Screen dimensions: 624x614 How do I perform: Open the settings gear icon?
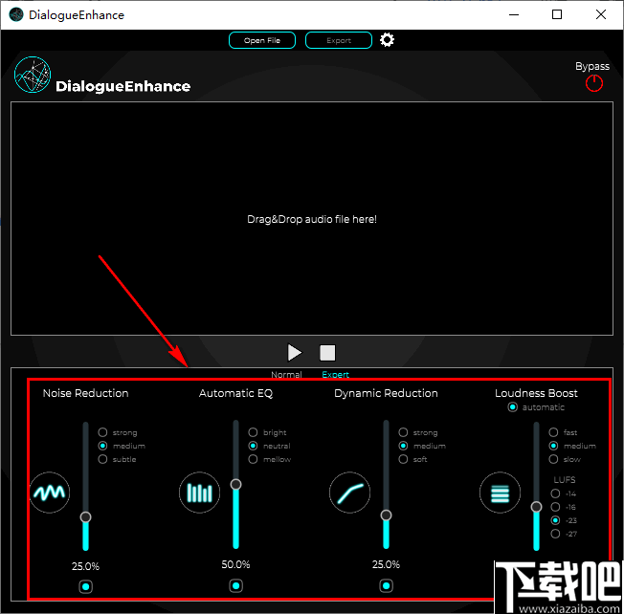[x=387, y=40]
